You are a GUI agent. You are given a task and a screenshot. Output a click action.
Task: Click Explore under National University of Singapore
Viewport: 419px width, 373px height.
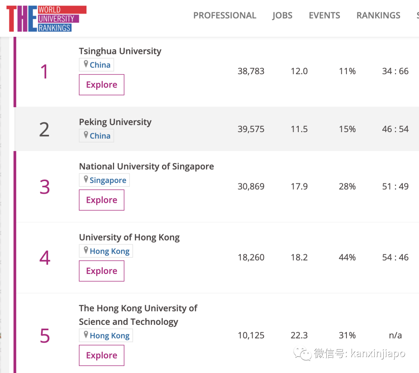click(101, 200)
